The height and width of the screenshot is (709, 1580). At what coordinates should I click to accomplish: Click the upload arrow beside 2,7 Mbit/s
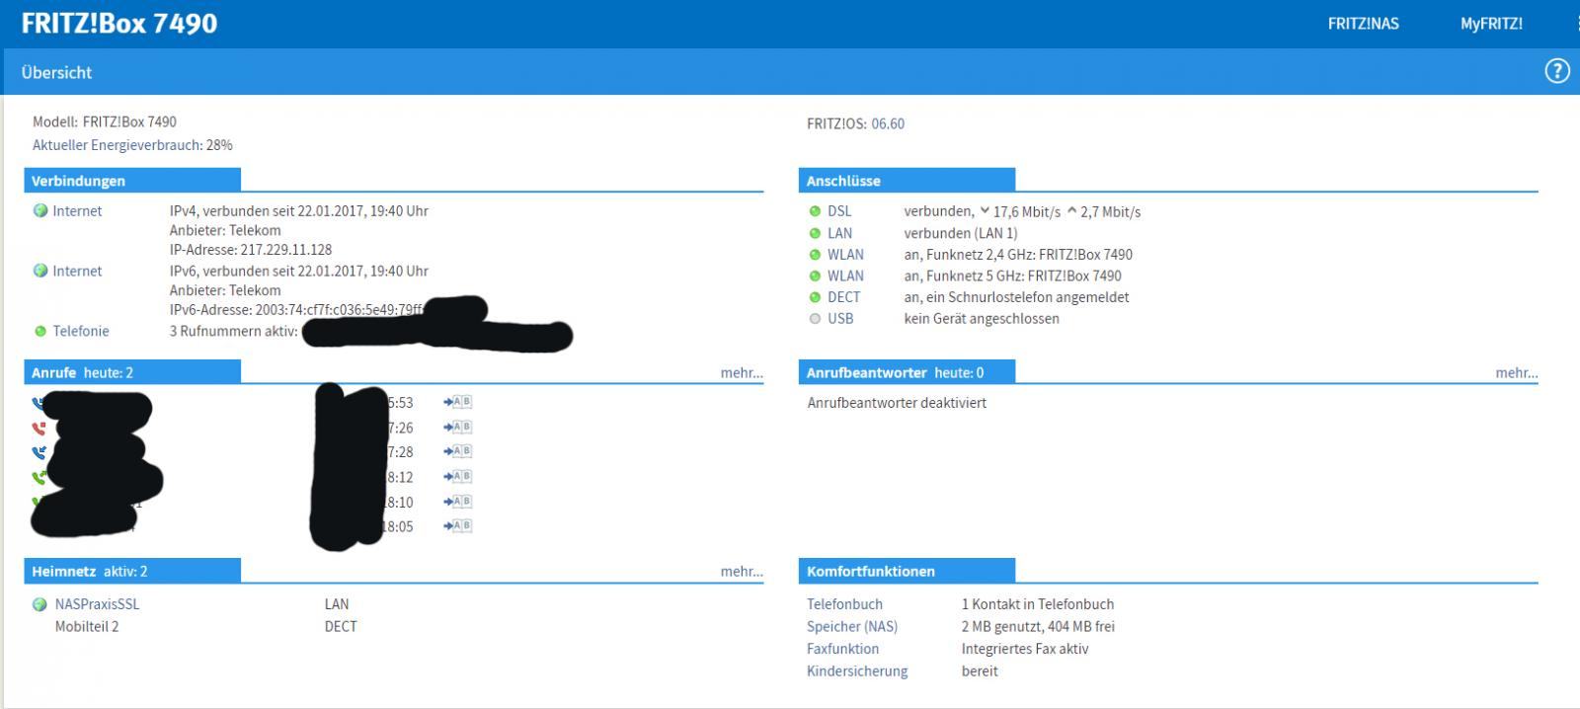point(1071,211)
